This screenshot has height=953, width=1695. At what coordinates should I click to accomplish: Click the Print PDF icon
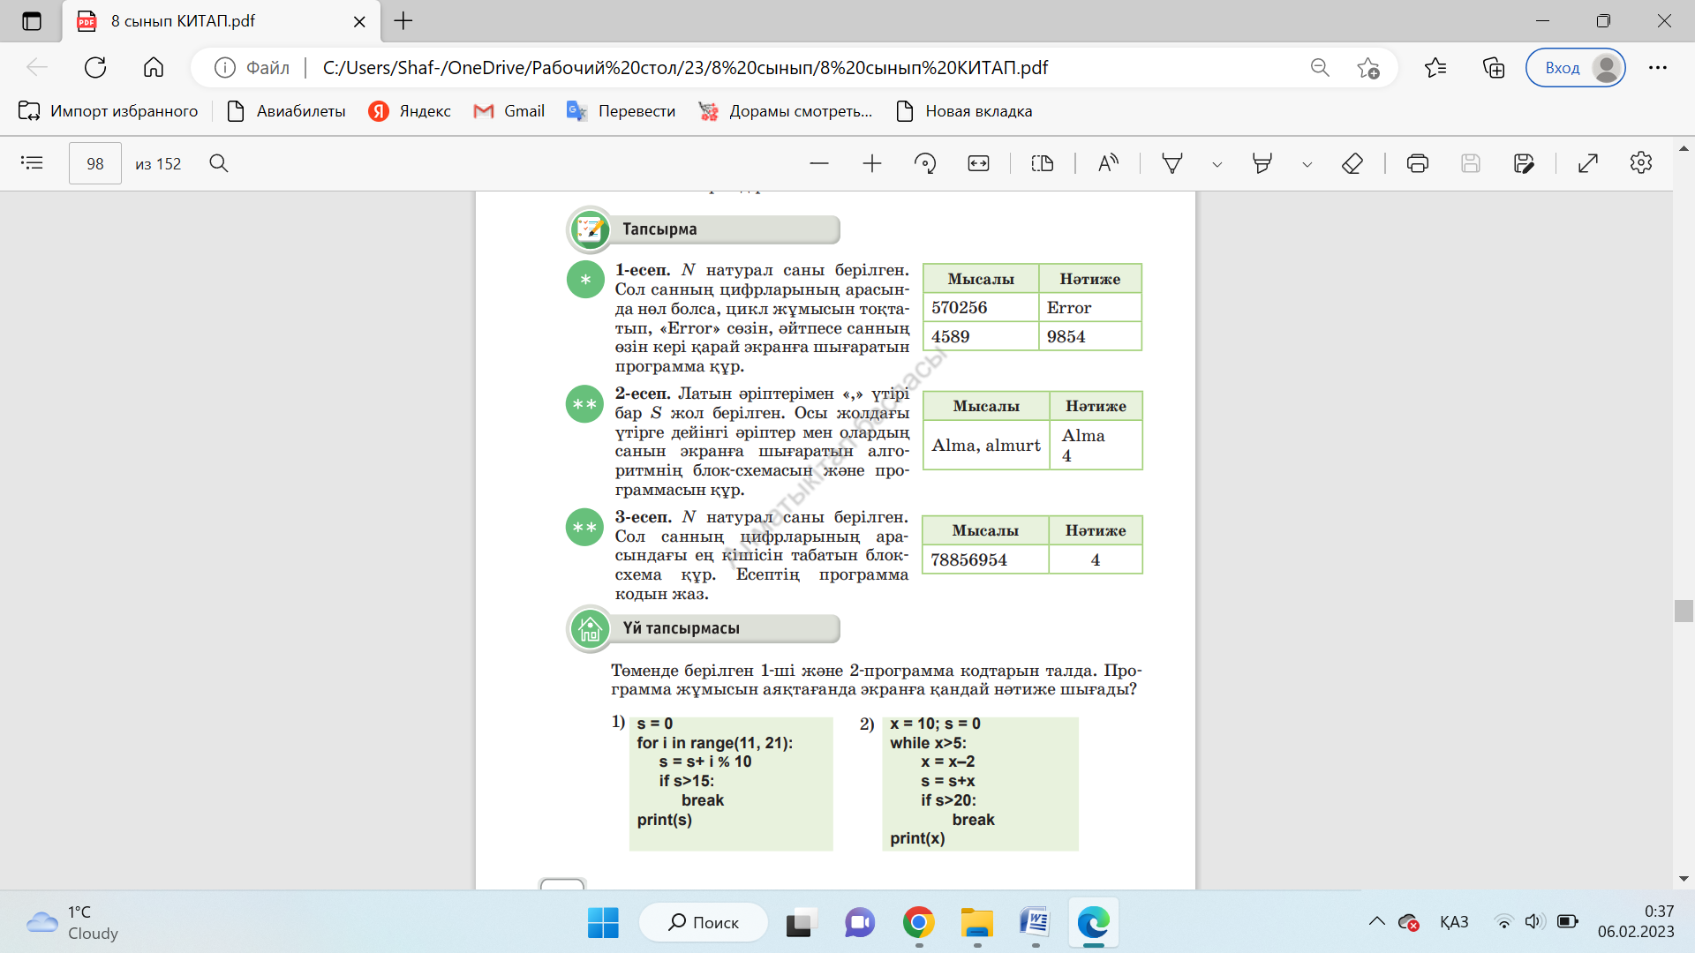[x=1418, y=163]
